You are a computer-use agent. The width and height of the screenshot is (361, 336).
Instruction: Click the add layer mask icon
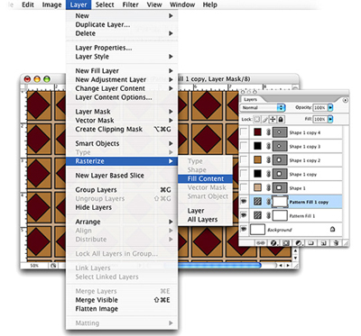[286, 242]
